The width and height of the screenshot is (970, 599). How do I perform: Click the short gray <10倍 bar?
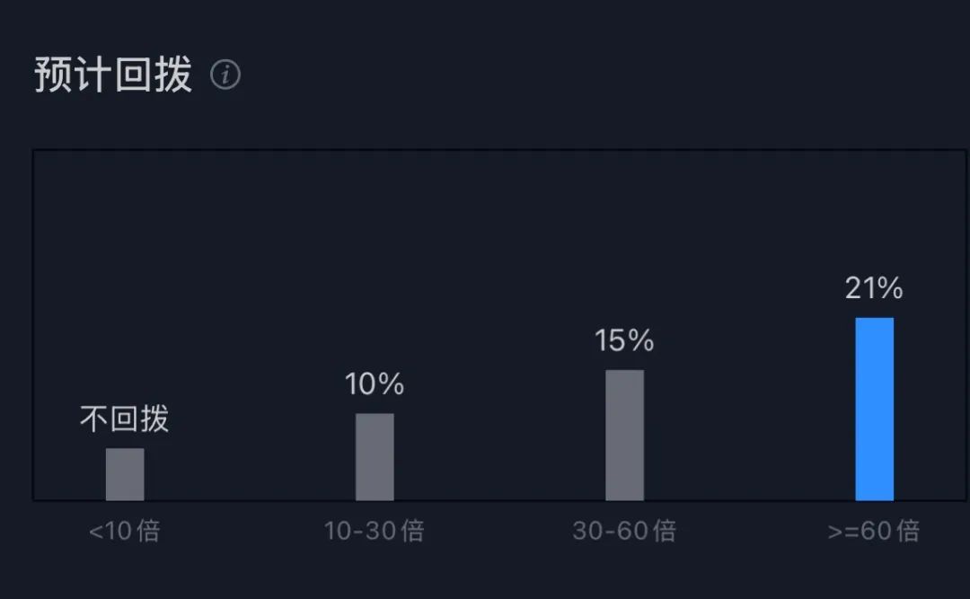pos(125,474)
